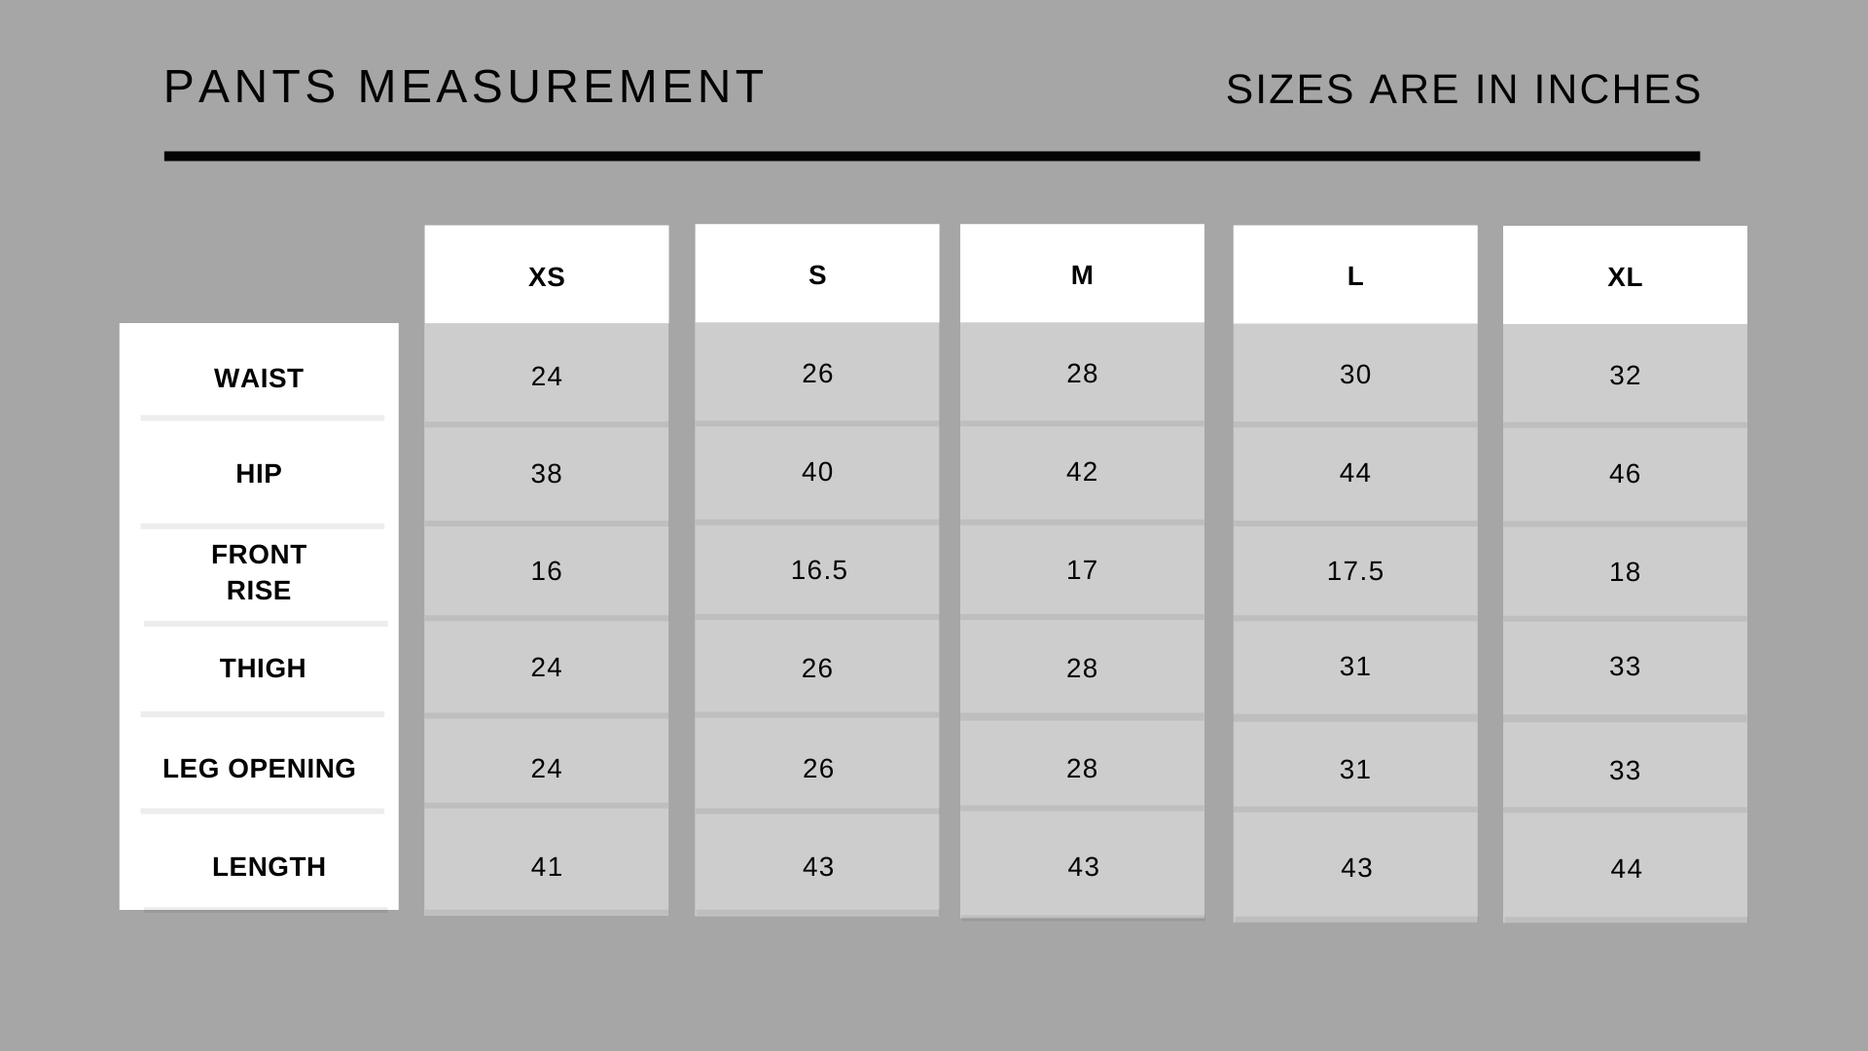1868x1051 pixels.
Task: Click the LEG OPENING row label
Action: (x=259, y=769)
